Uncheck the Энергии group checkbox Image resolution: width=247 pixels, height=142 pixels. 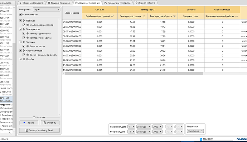coord(20,42)
